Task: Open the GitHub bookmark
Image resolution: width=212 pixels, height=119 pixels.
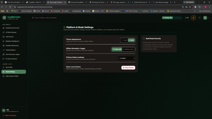Action: (x=37, y=11)
